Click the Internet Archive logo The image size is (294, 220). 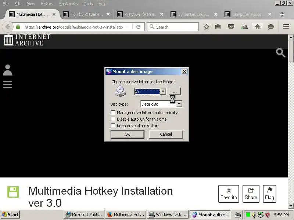tap(27, 40)
